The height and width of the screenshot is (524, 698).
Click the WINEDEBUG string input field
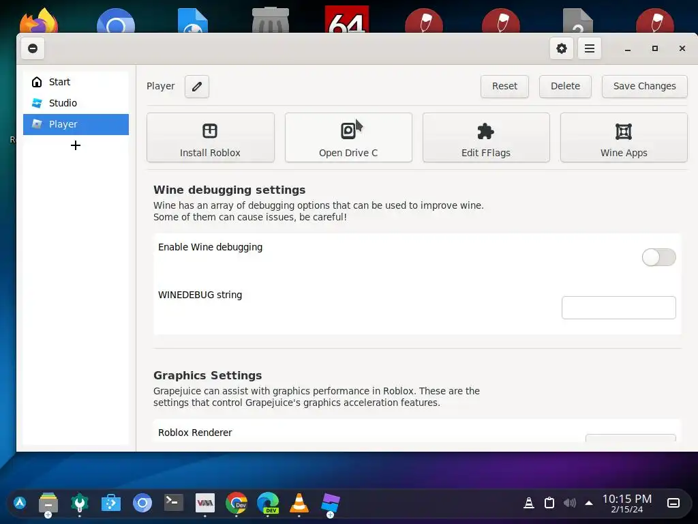pos(618,308)
